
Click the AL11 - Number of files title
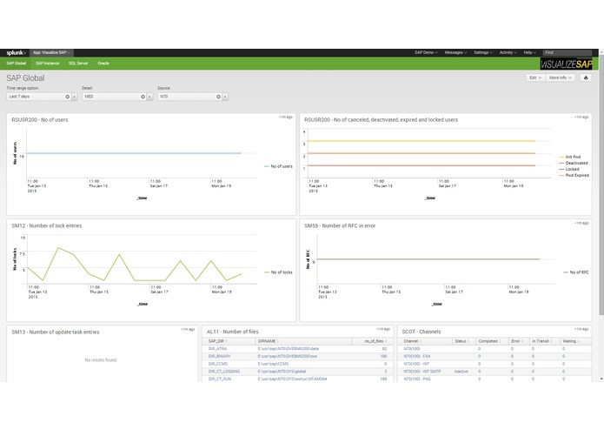click(x=232, y=332)
